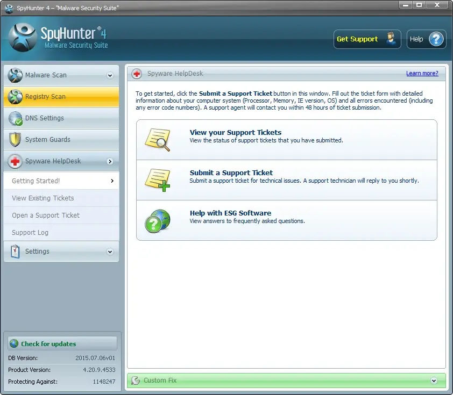453x395 pixels.
Task: Click the Submit Support Ticket note-plus icon
Action: pos(158,181)
